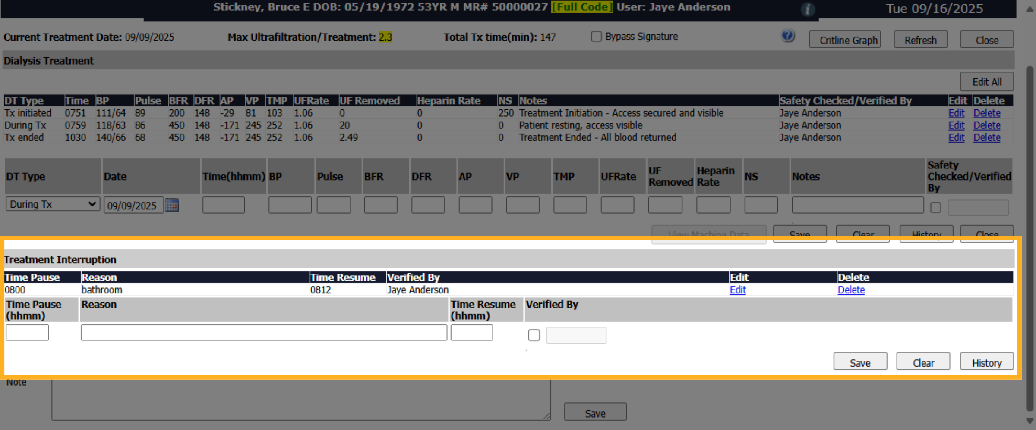
Task: Open the blue help question mark icon
Action: (788, 36)
